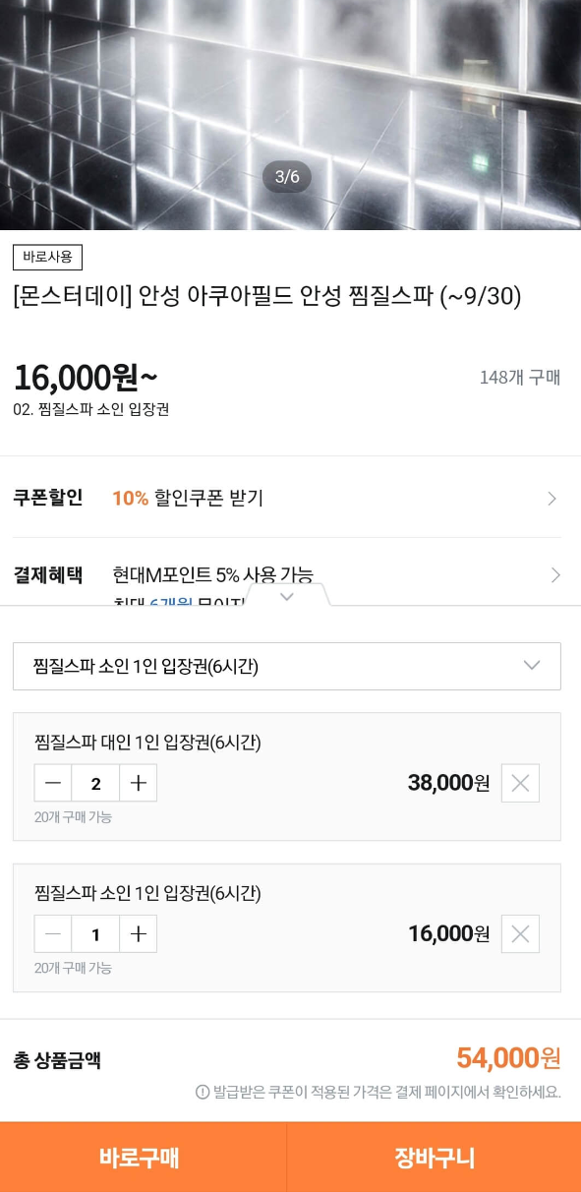Increase 소인 입장권 quantity with plus icon
The width and height of the screenshot is (581, 1192).
138,933
